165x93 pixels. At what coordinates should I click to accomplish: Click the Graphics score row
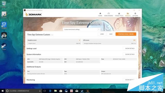[x=54, y=40]
